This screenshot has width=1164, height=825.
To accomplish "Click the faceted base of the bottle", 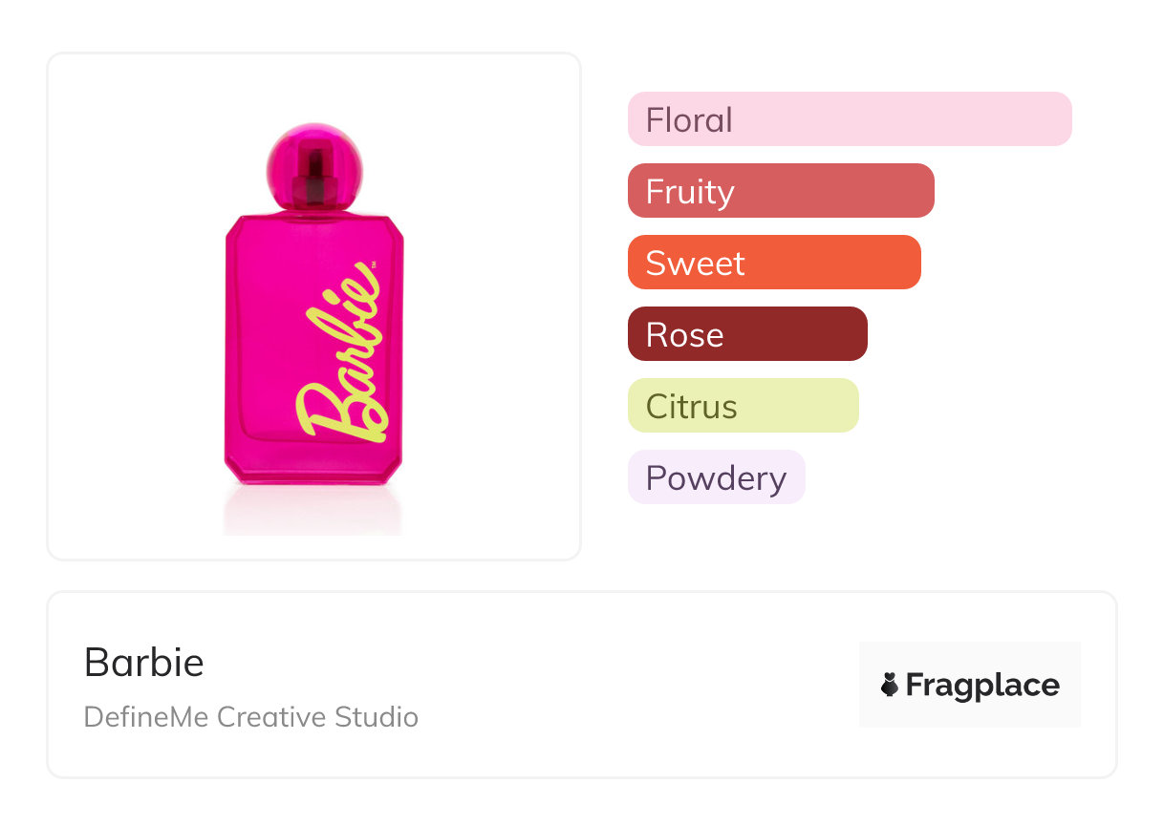I will (x=313, y=472).
